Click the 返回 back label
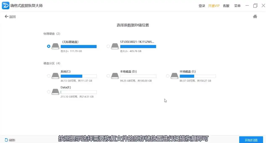Screen dimensions: 266x143 (x=12, y=17)
